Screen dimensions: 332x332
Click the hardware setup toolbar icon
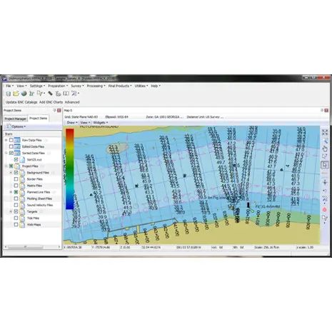pos(31,94)
